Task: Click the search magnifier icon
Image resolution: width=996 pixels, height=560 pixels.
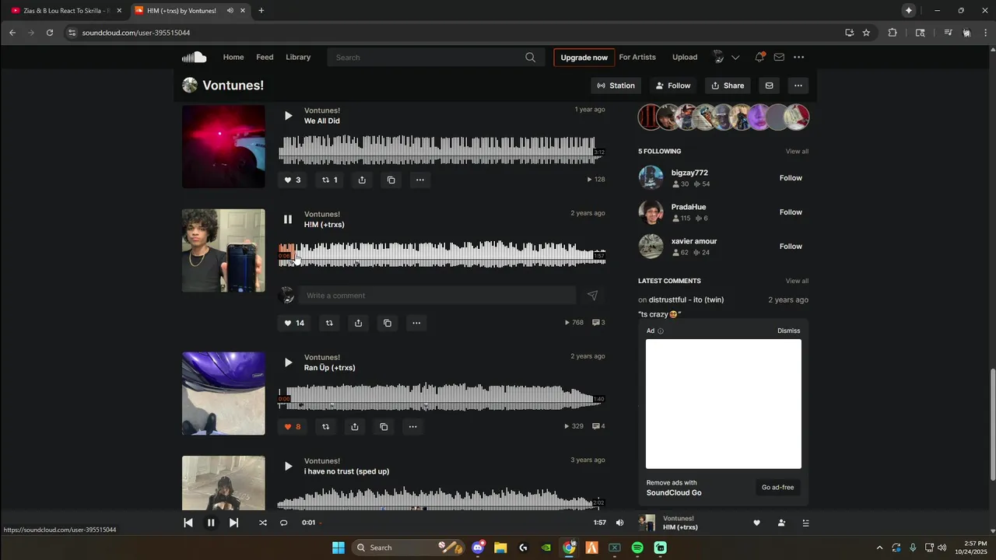Action: pos(530,58)
